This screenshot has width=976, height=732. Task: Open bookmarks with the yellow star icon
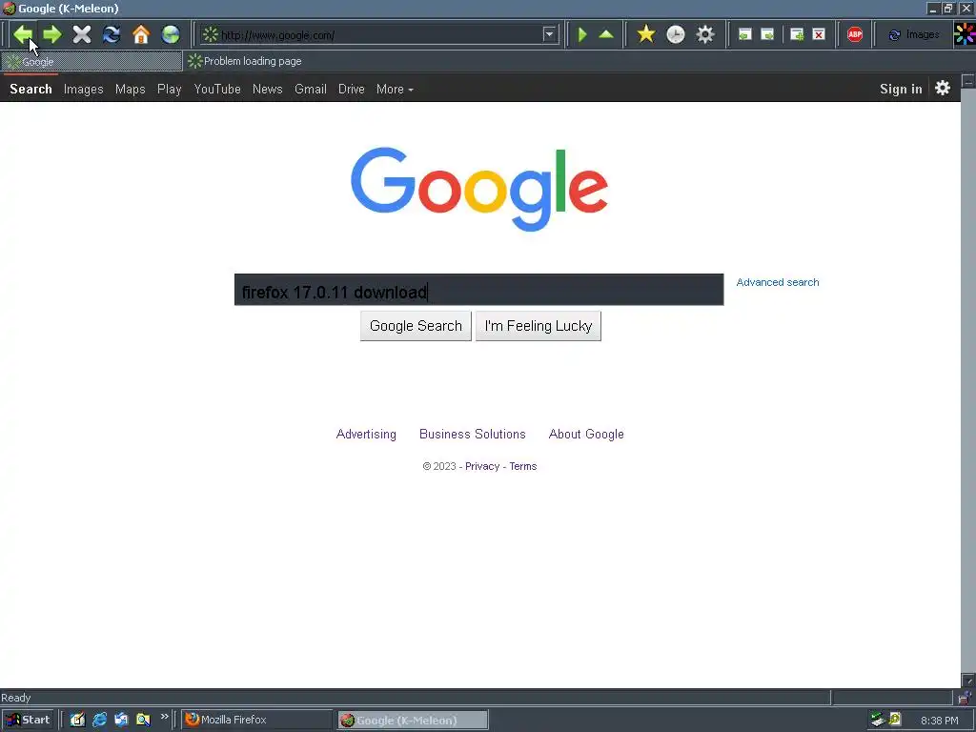(x=646, y=34)
